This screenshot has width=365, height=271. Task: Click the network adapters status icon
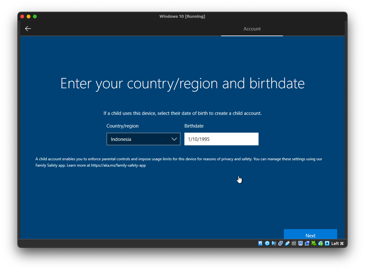280,243
